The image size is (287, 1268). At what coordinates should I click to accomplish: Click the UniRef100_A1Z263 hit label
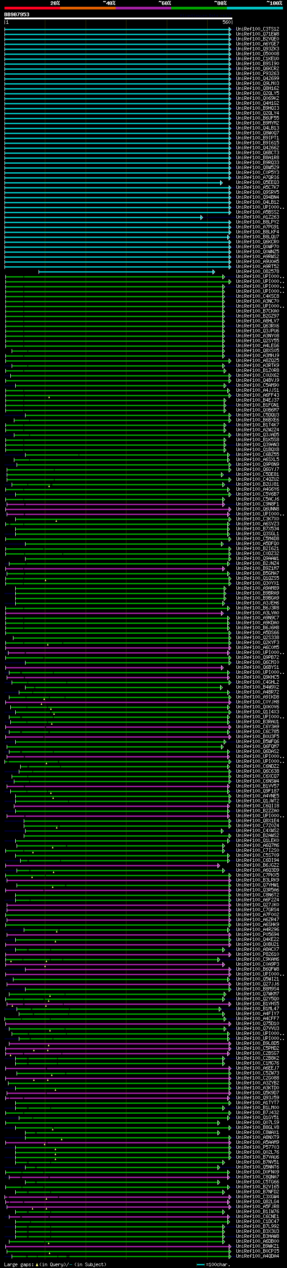click(x=257, y=217)
